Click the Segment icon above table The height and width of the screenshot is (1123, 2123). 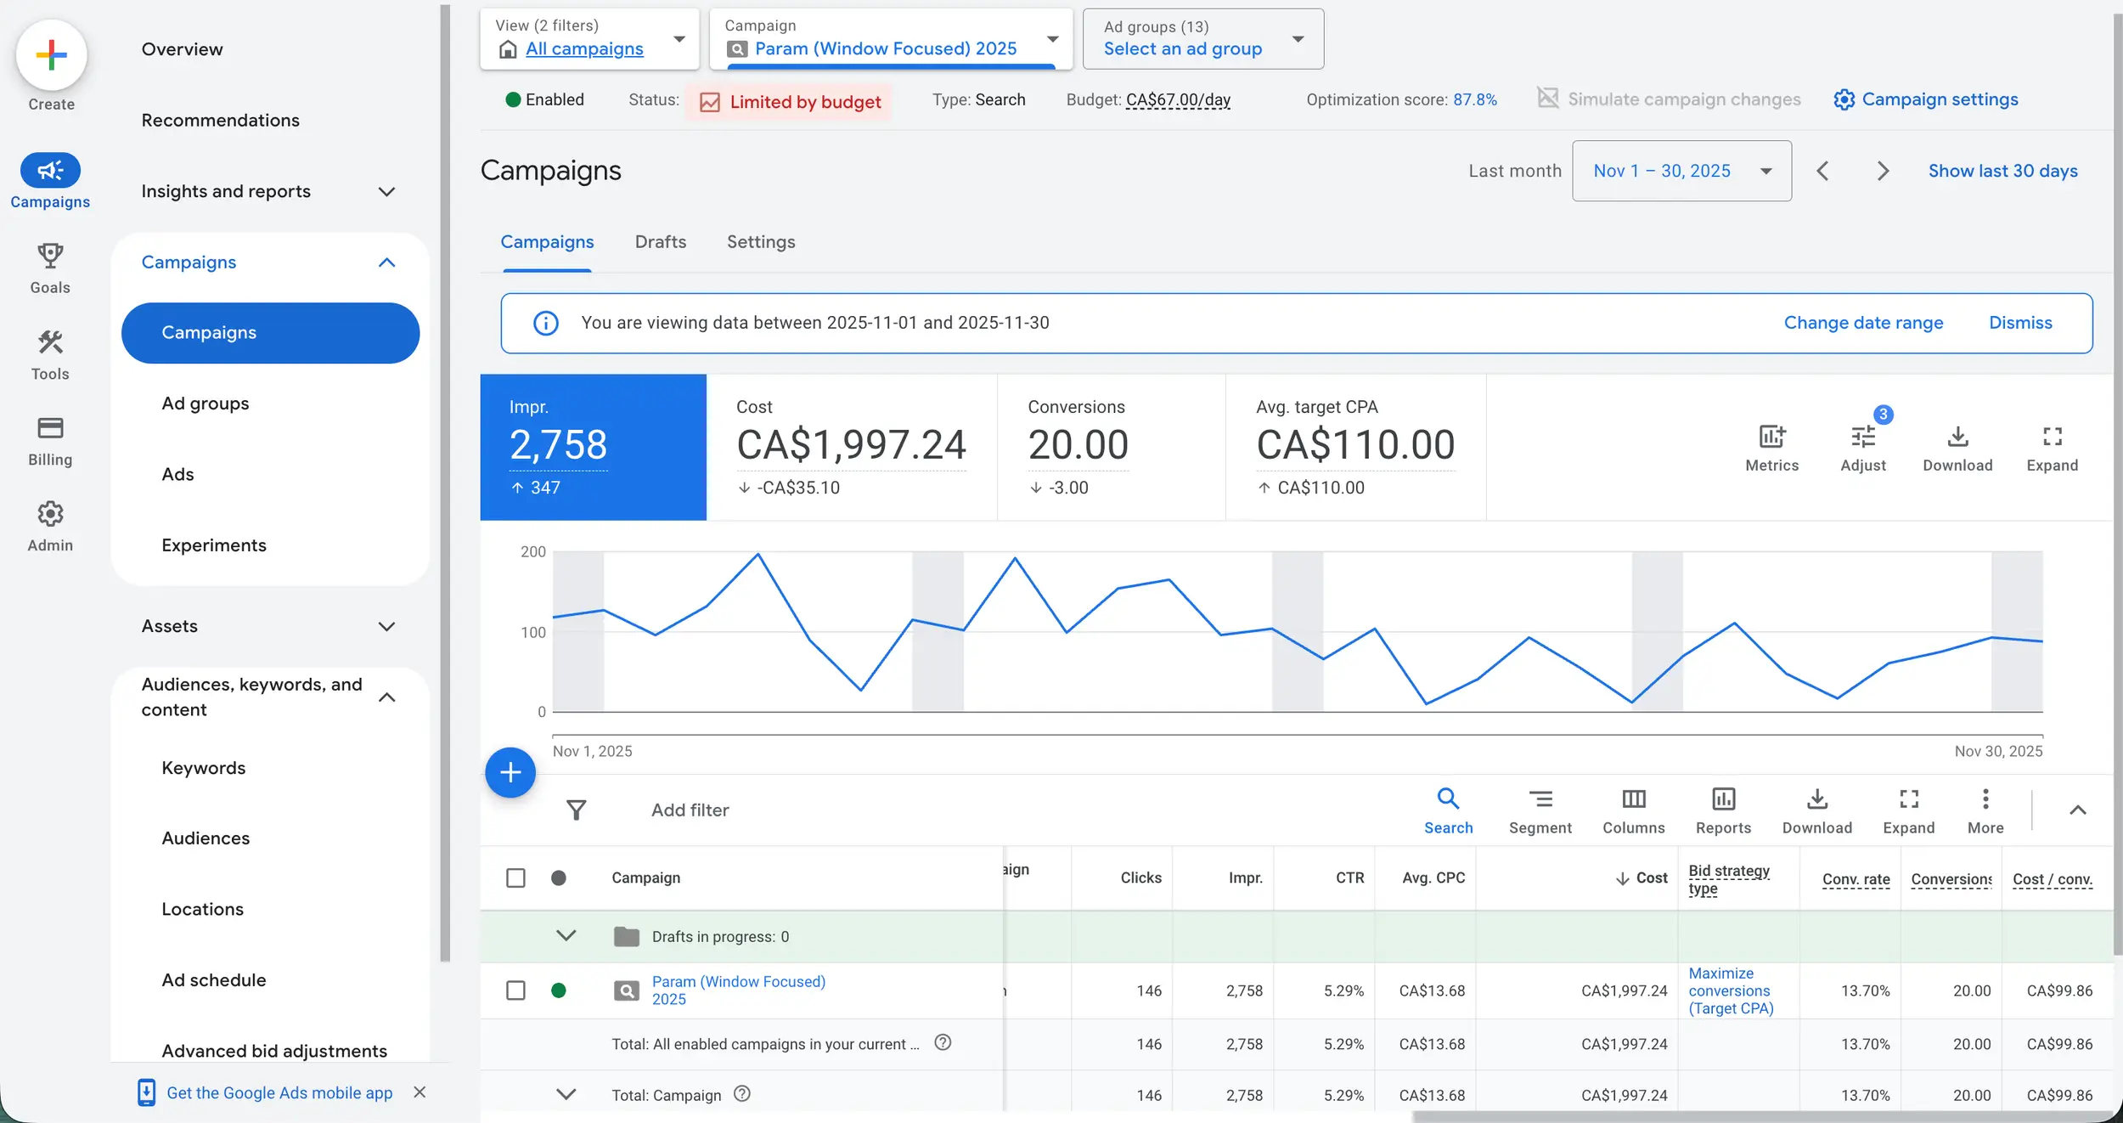(x=1540, y=799)
